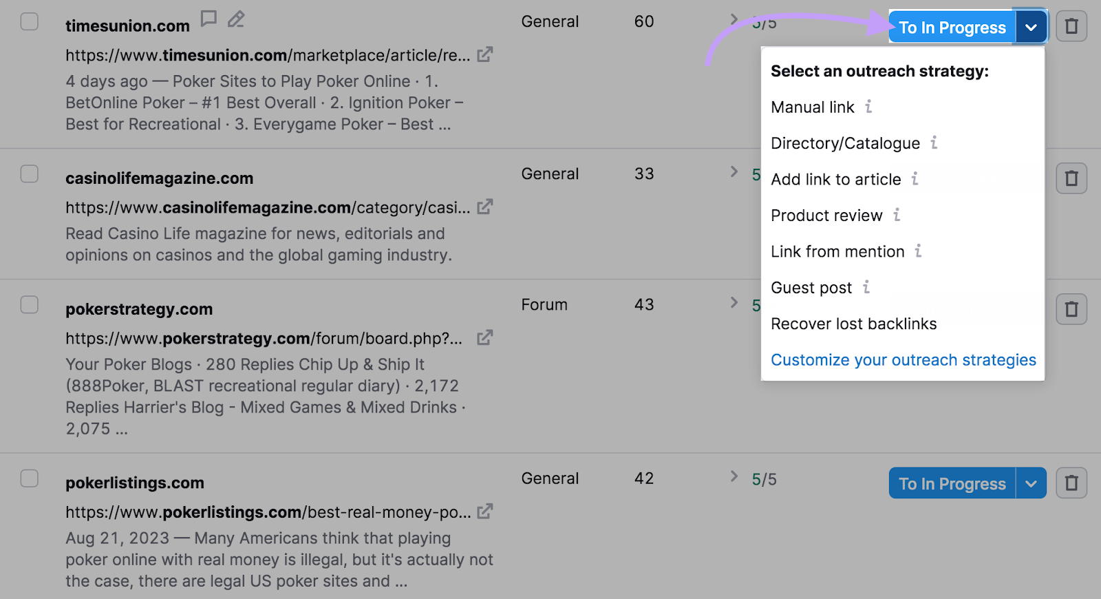The width and height of the screenshot is (1101, 599).
Task: Move timesunion.com To In Progress
Action: coord(952,28)
